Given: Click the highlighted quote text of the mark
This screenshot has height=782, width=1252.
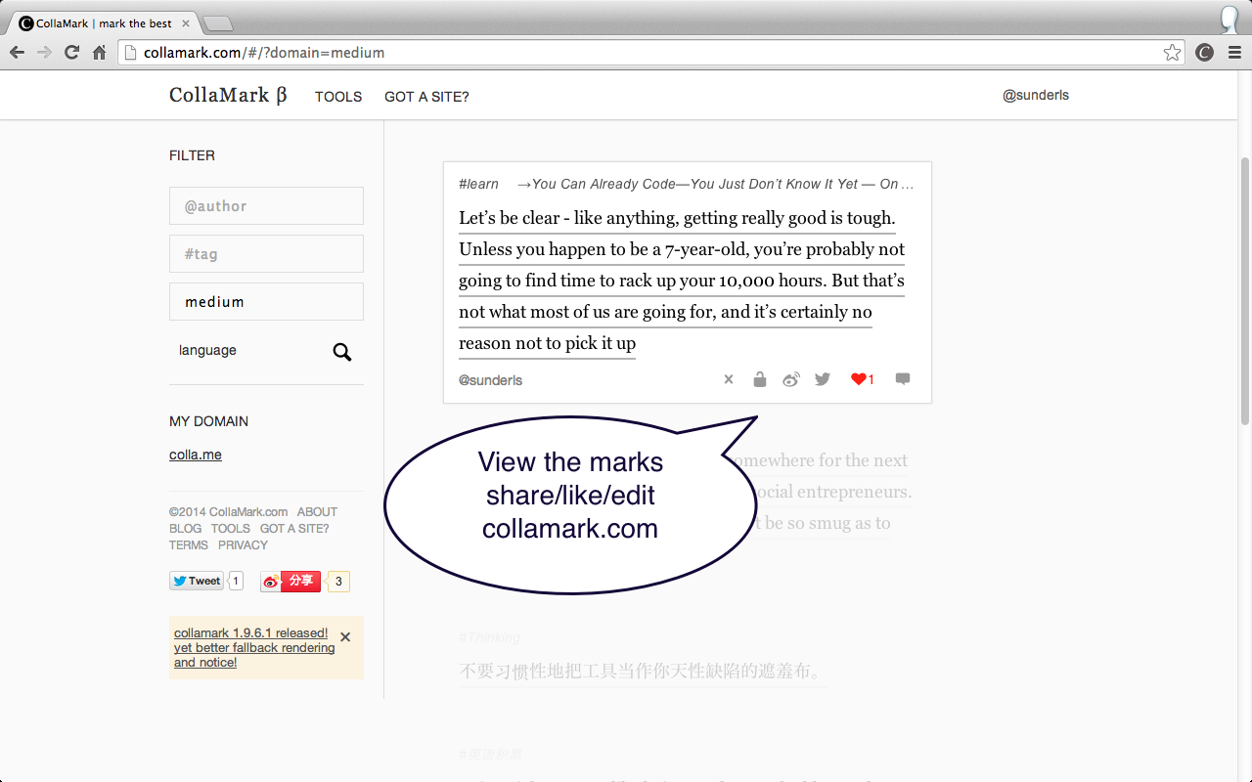Looking at the screenshot, I should [682, 281].
